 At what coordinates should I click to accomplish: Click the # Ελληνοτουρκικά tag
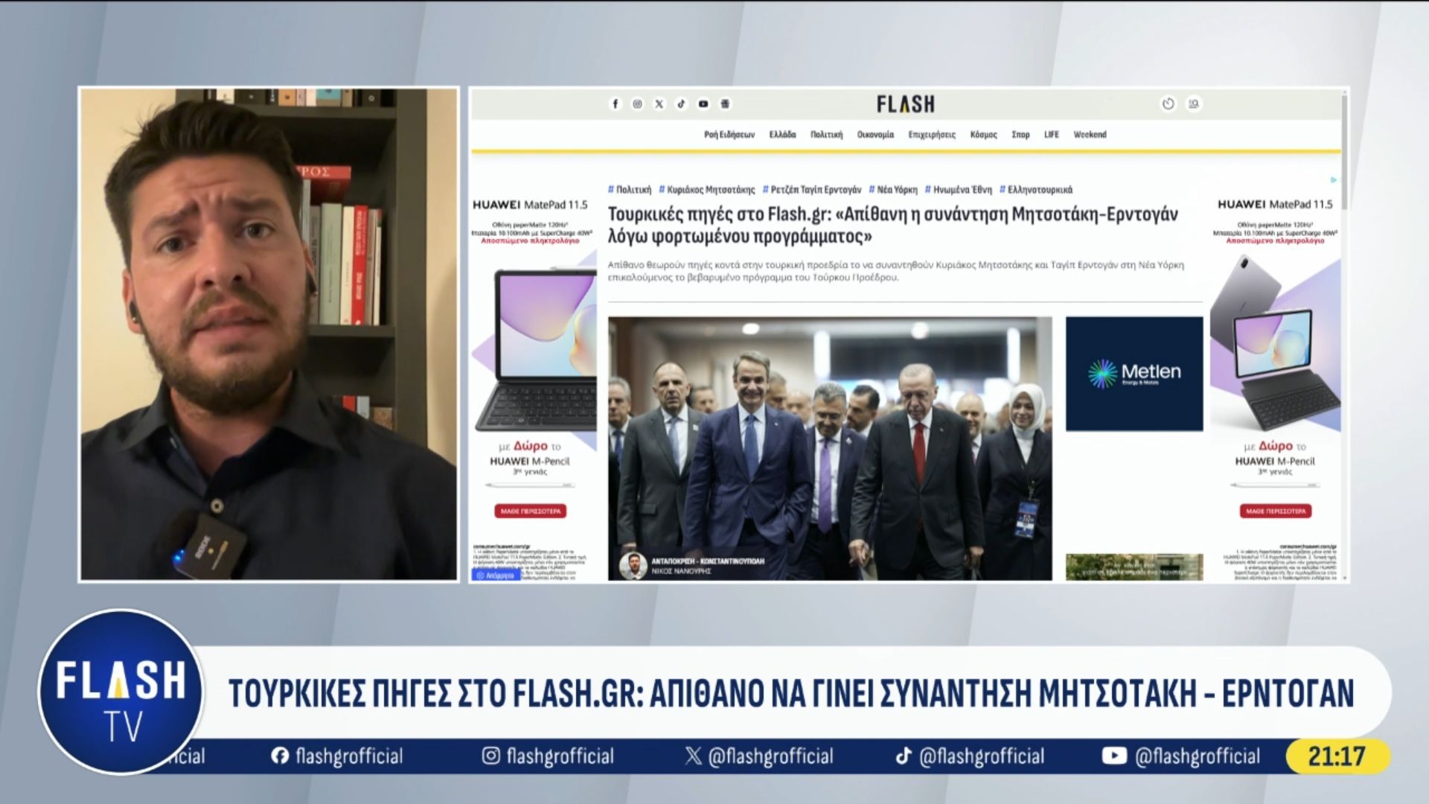click(1036, 190)
